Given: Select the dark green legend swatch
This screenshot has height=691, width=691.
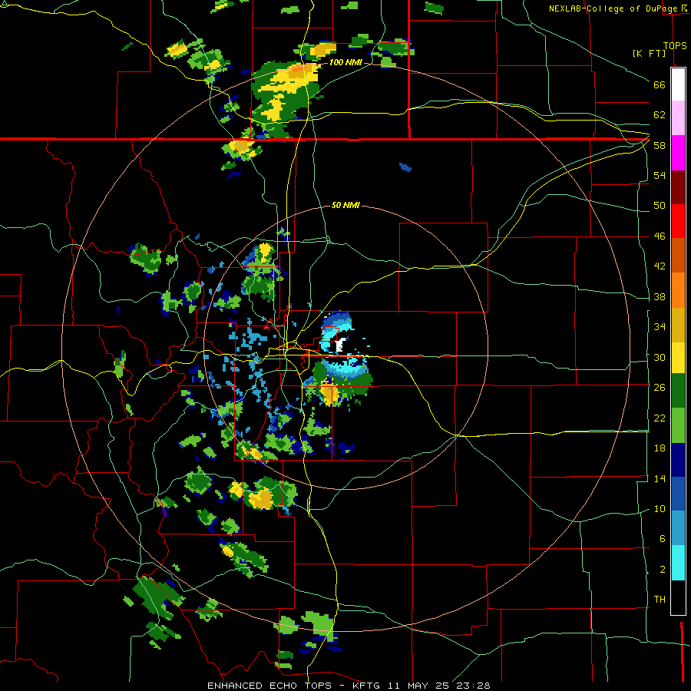Looking at the screenshot, I should coord(678,391).
